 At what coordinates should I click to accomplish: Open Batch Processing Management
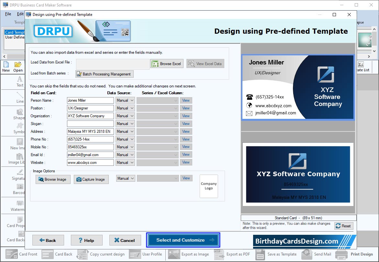pos(104,74)
